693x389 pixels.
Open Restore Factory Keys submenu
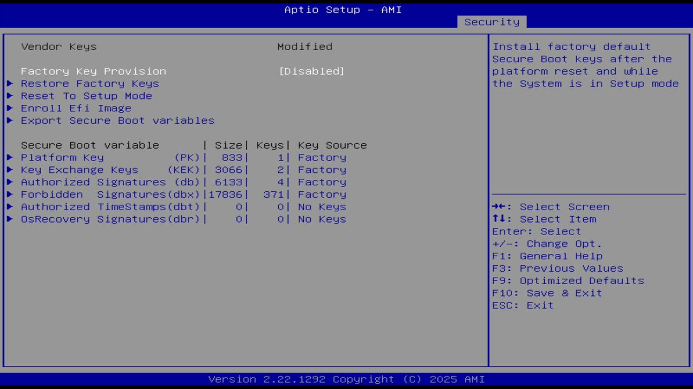click(x=90, y=84)
